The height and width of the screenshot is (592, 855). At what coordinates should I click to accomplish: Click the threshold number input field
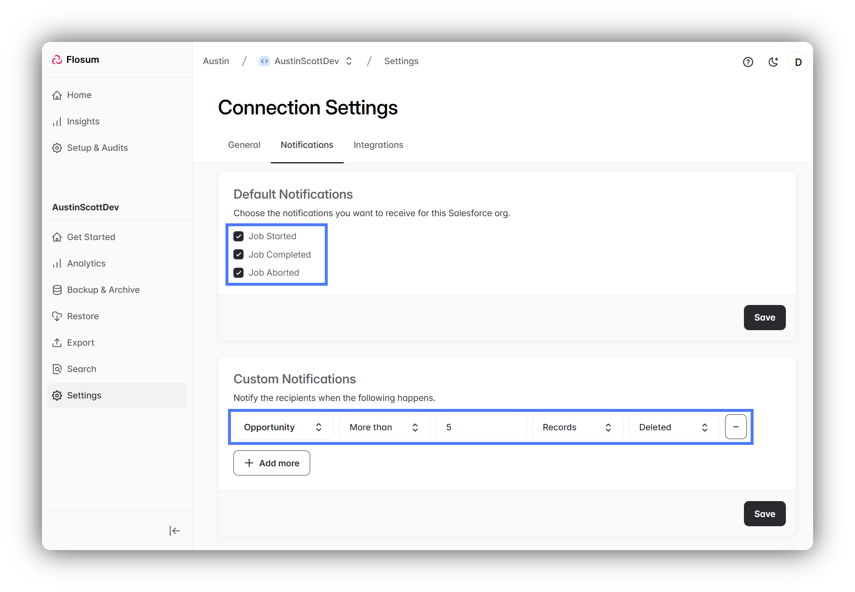pos(481,427)
